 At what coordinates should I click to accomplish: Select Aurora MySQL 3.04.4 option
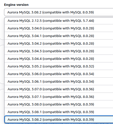pyautogui.click(x=59, y=59)
